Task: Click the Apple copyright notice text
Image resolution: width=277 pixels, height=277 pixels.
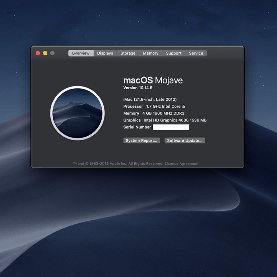Action: click(x=118, y=164)
